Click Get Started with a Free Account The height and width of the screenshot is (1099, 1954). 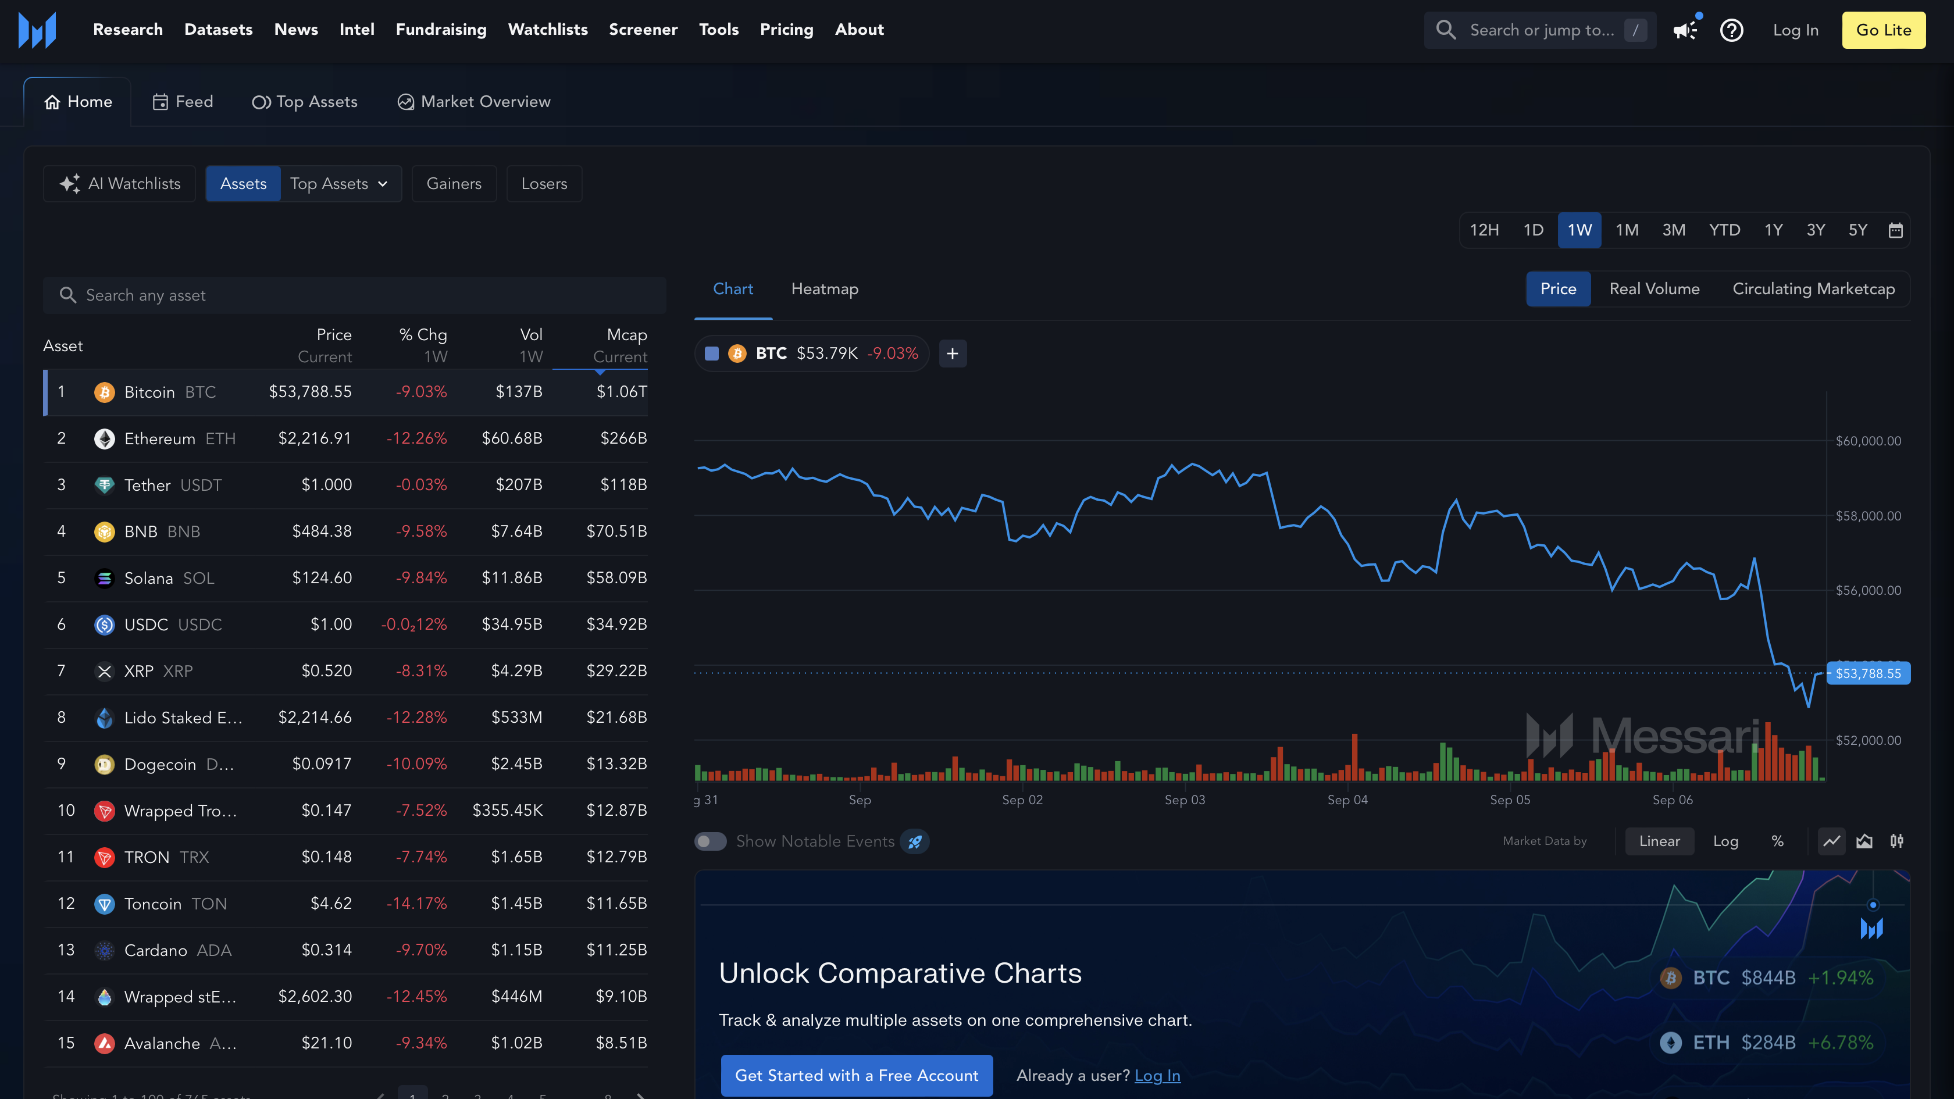[857, 1076]
